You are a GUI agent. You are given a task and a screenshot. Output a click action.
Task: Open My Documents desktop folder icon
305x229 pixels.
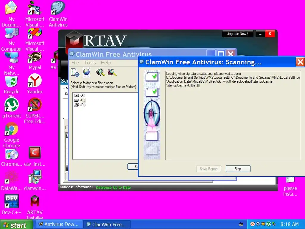[x=11, y=8]
